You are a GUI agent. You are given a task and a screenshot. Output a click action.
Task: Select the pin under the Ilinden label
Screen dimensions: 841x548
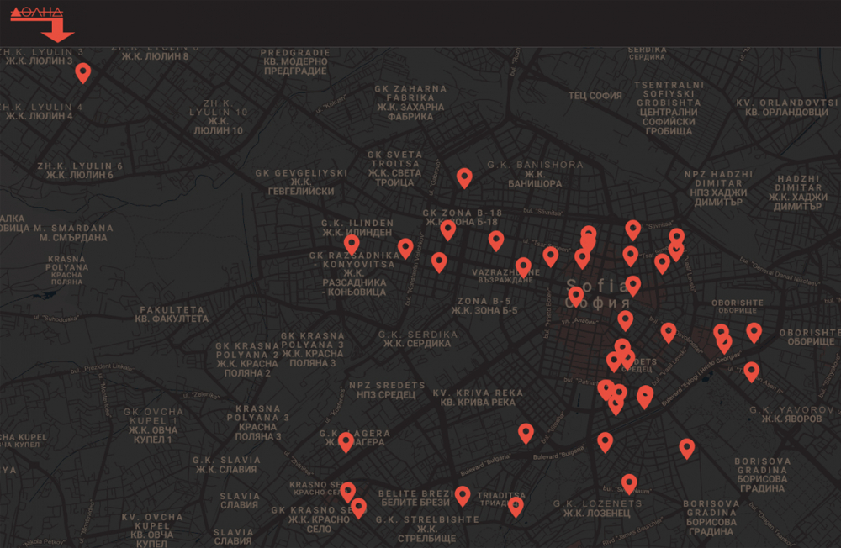pos(352,245)
